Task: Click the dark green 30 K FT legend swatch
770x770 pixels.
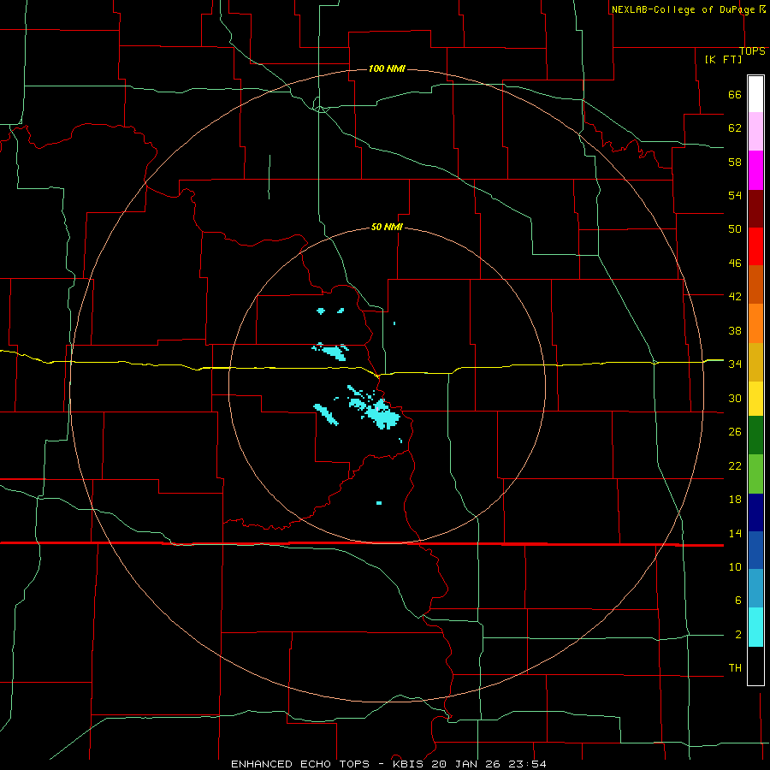Action: click(755, 435)
